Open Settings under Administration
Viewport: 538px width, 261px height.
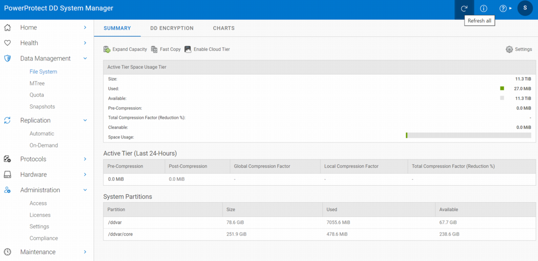(x=39, y=226)
